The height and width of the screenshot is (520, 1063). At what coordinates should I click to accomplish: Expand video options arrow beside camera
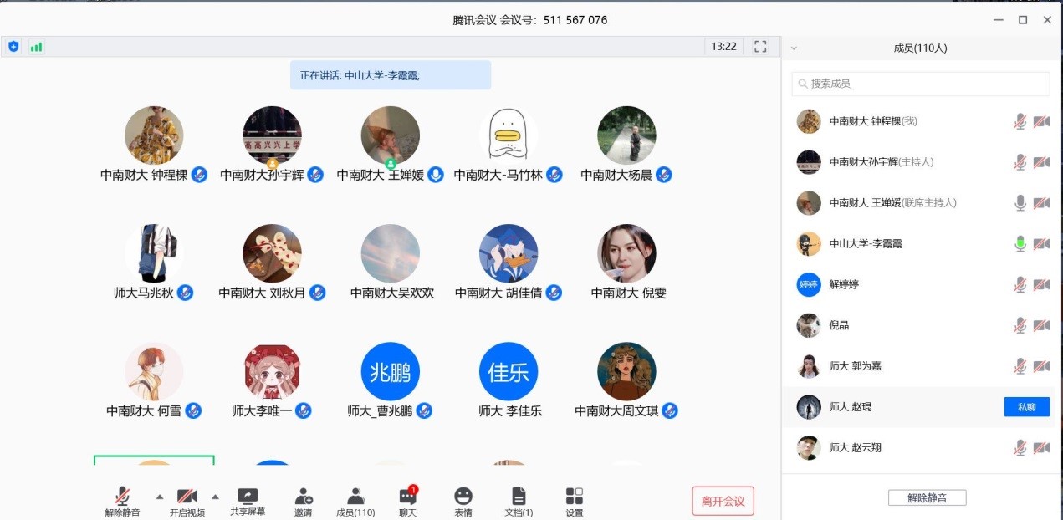215,495
